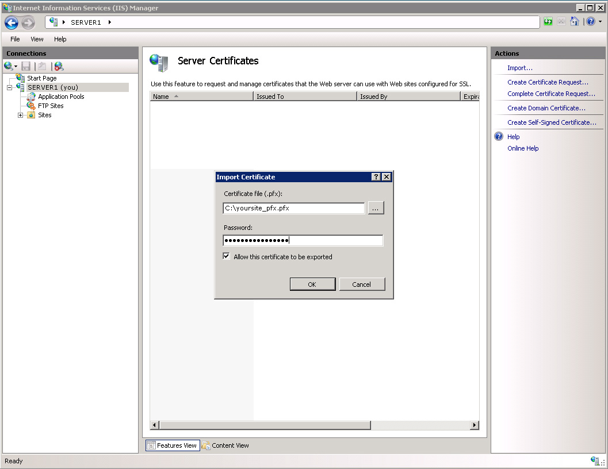608x469 pixels.
Task: Click the Home icon in the address toolbar
Action: click(575, 22)
